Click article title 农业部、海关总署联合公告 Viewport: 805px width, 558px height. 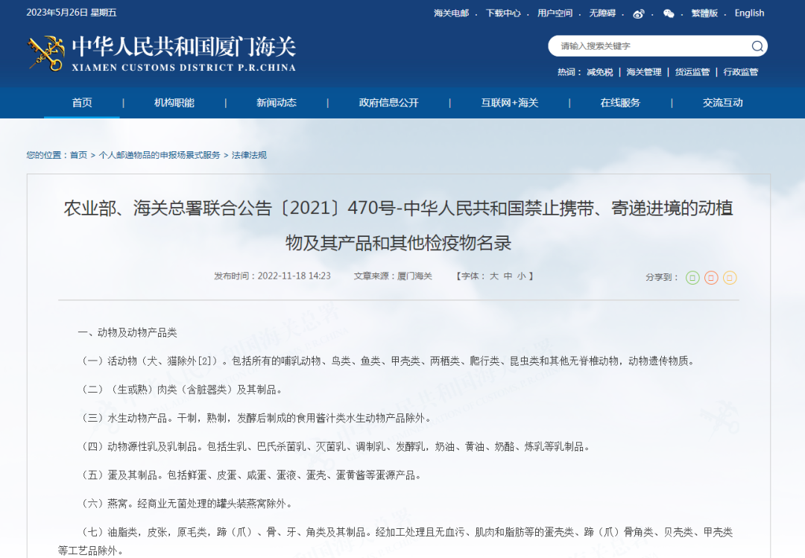(398, 225)
